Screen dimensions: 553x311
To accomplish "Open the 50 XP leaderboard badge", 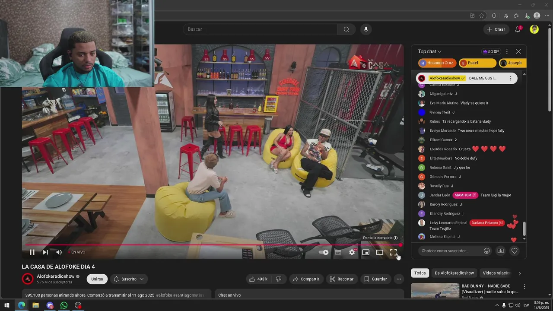I will click(x=491, y=51).
